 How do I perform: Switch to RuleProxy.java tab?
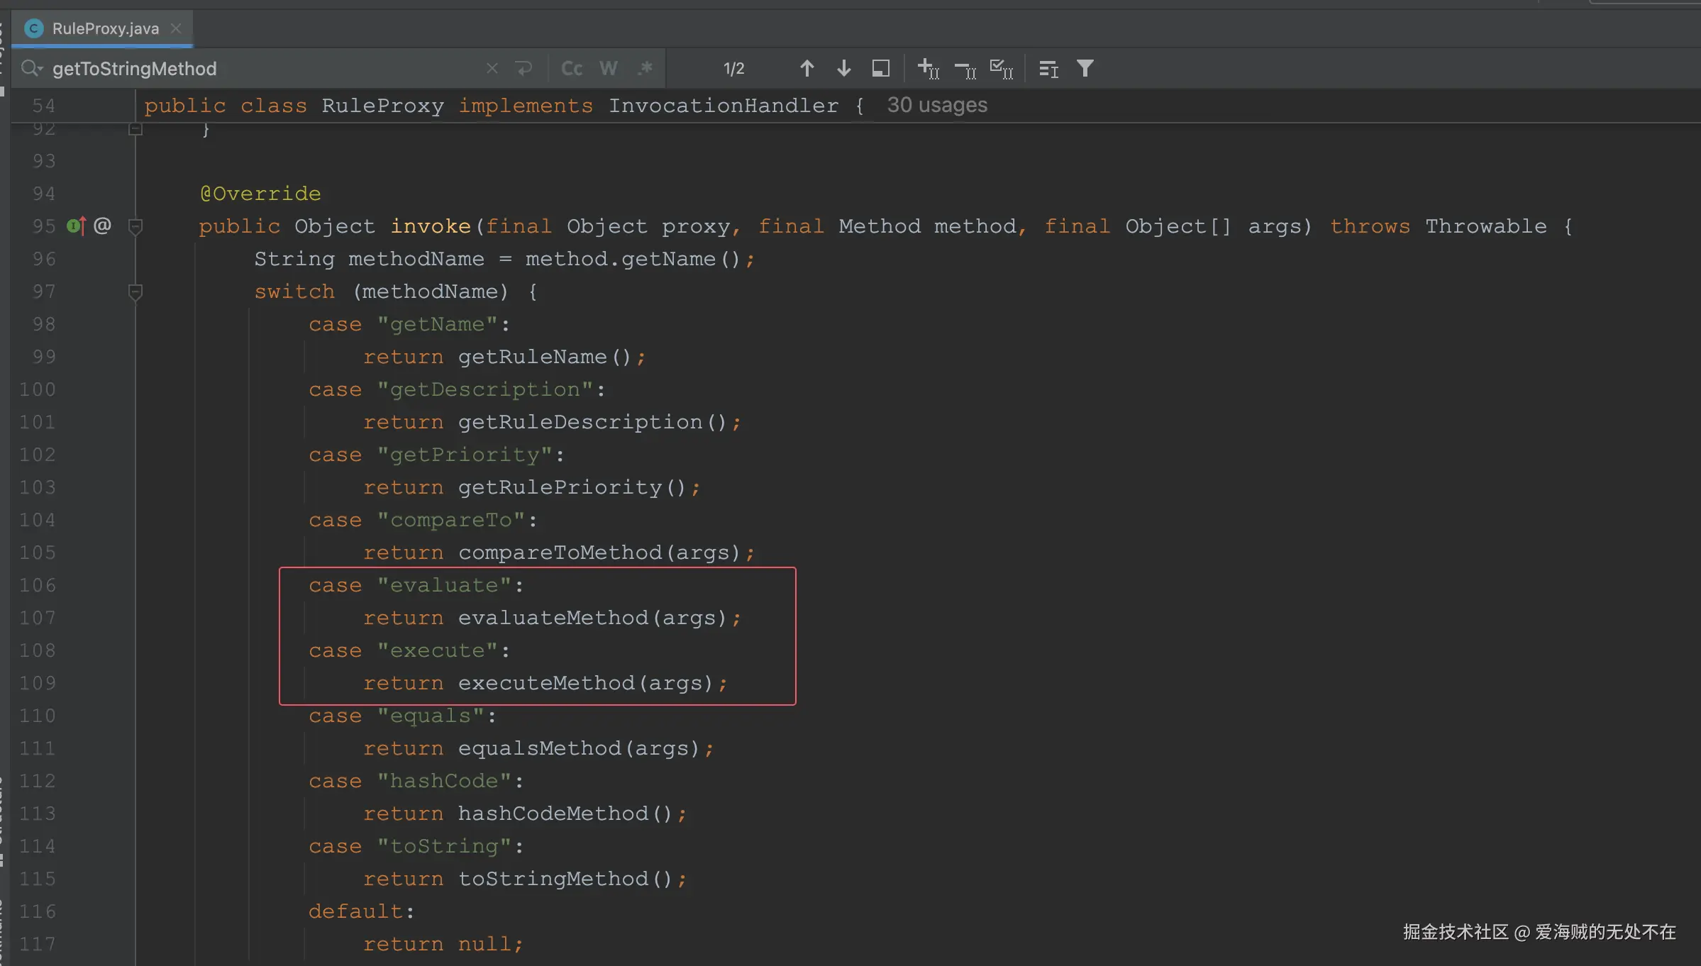click(105, 29)
